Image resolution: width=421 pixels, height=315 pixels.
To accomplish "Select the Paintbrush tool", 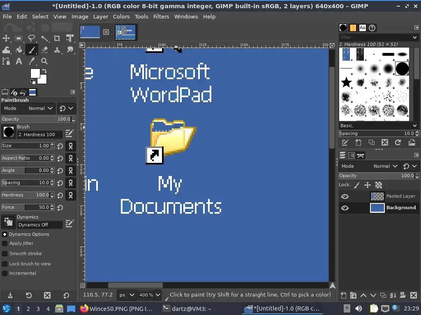I will [31, 50].
